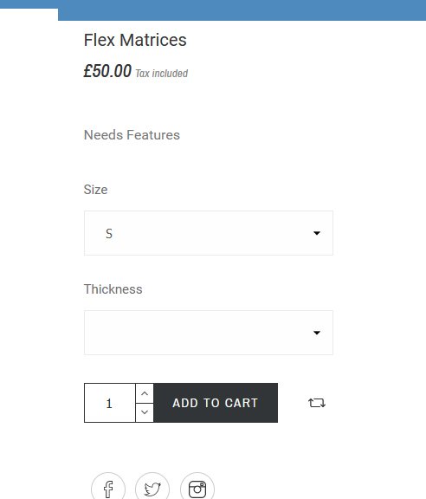
Task: Click the blue header bar
Action: pos(242,10)
